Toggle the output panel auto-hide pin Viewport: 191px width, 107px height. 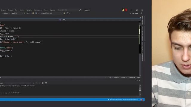[138, 80]
